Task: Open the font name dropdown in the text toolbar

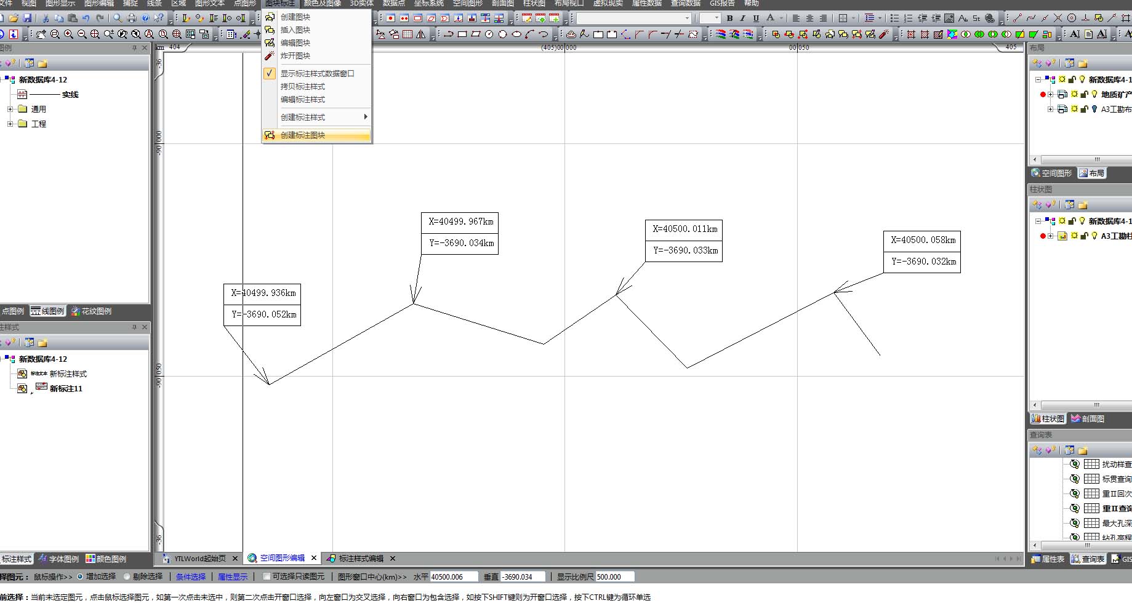Action: click(x=688, y=18)
